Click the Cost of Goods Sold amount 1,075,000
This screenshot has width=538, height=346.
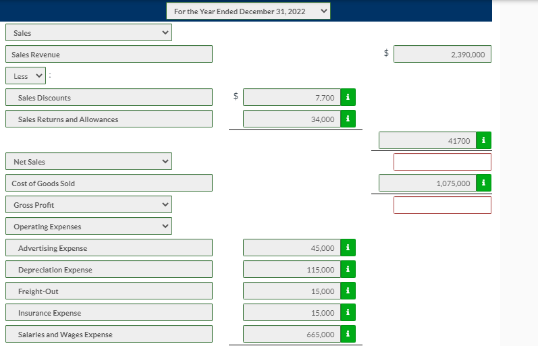[x=427, y=183]
